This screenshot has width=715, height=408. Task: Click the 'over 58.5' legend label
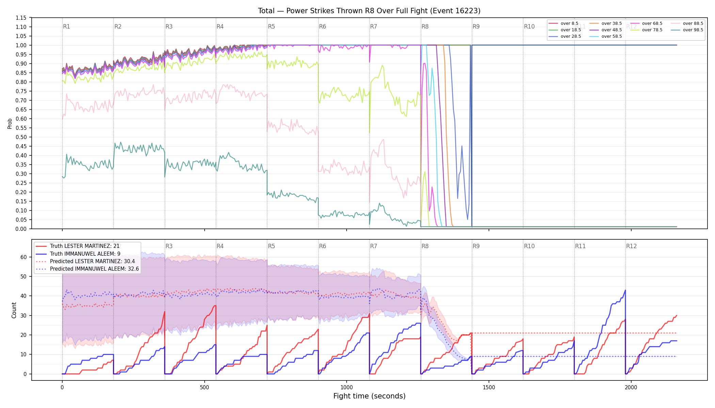click(x=611, y=36)
